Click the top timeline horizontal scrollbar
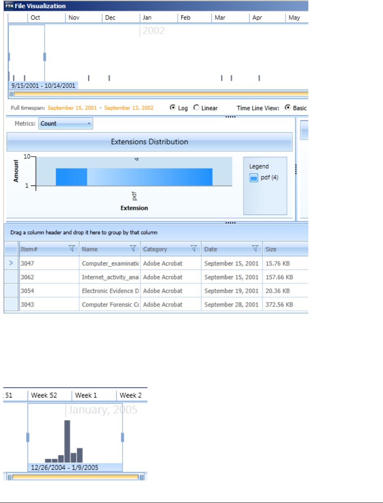 pos(158,94)
